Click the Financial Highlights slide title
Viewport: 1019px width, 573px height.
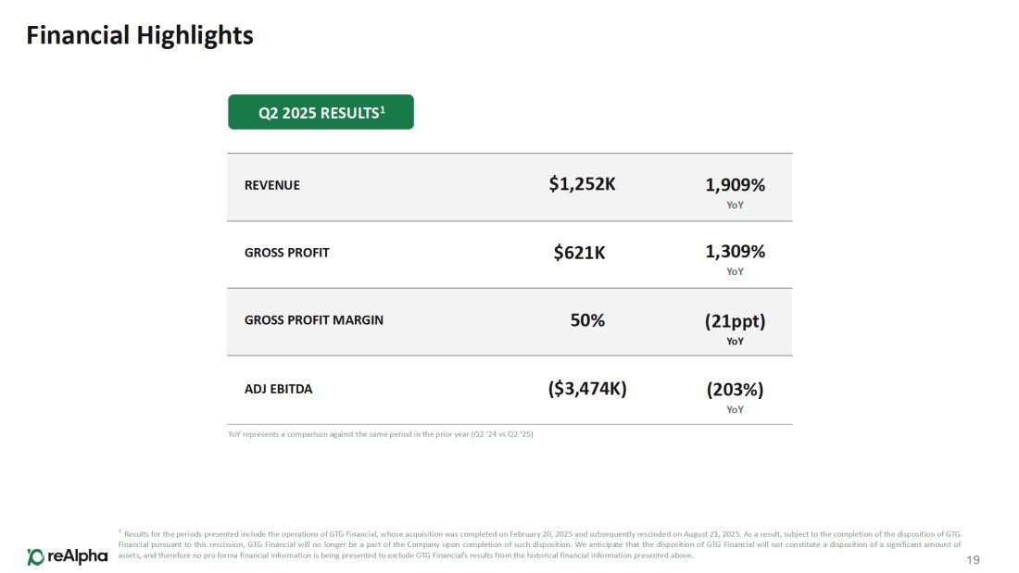point(140,36)
